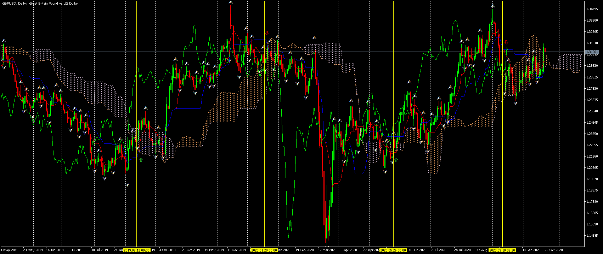The image size is (603, 254).
Task: Click the 23 May 2019 date label
Action: [33, 250]
